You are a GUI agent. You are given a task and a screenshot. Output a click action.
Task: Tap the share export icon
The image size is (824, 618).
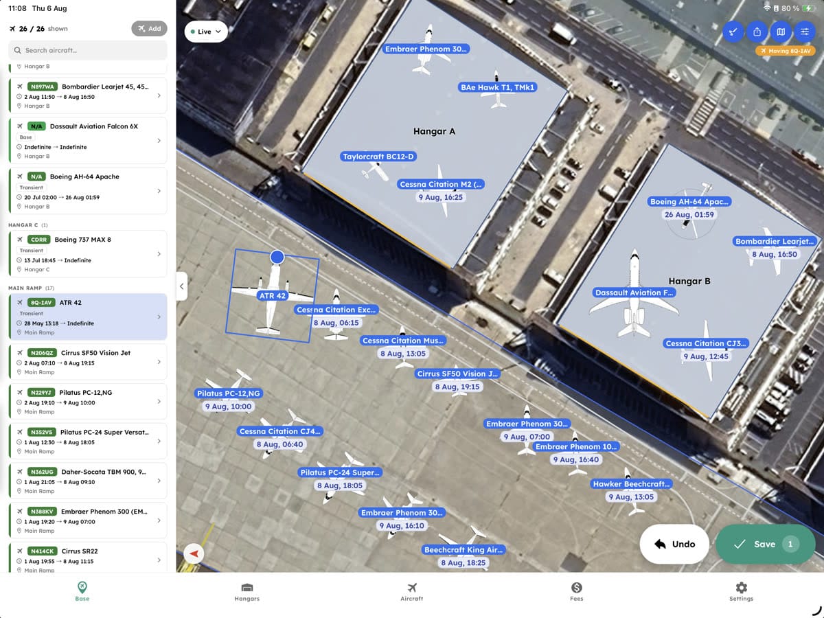(x=757, y=32)
